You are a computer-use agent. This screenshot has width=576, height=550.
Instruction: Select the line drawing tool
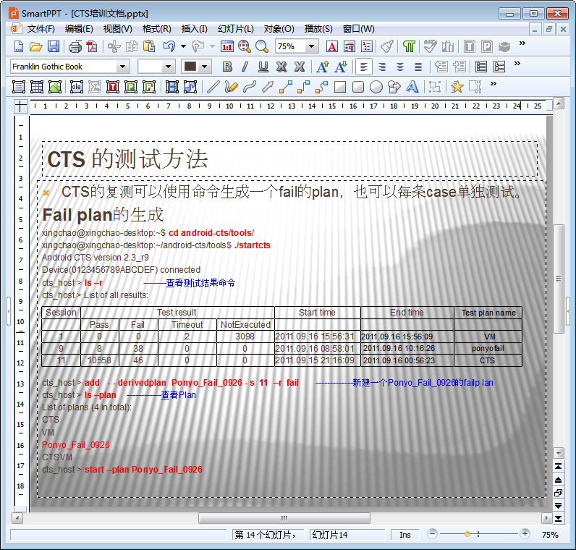tap(213, 87)
